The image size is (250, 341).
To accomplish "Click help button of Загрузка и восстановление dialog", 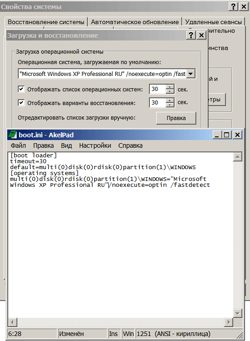I will pos(191,35).
